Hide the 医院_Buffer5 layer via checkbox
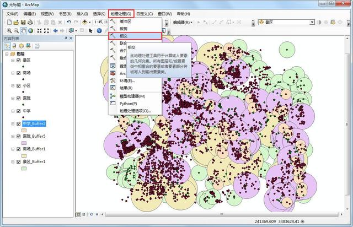 (19, 136)
